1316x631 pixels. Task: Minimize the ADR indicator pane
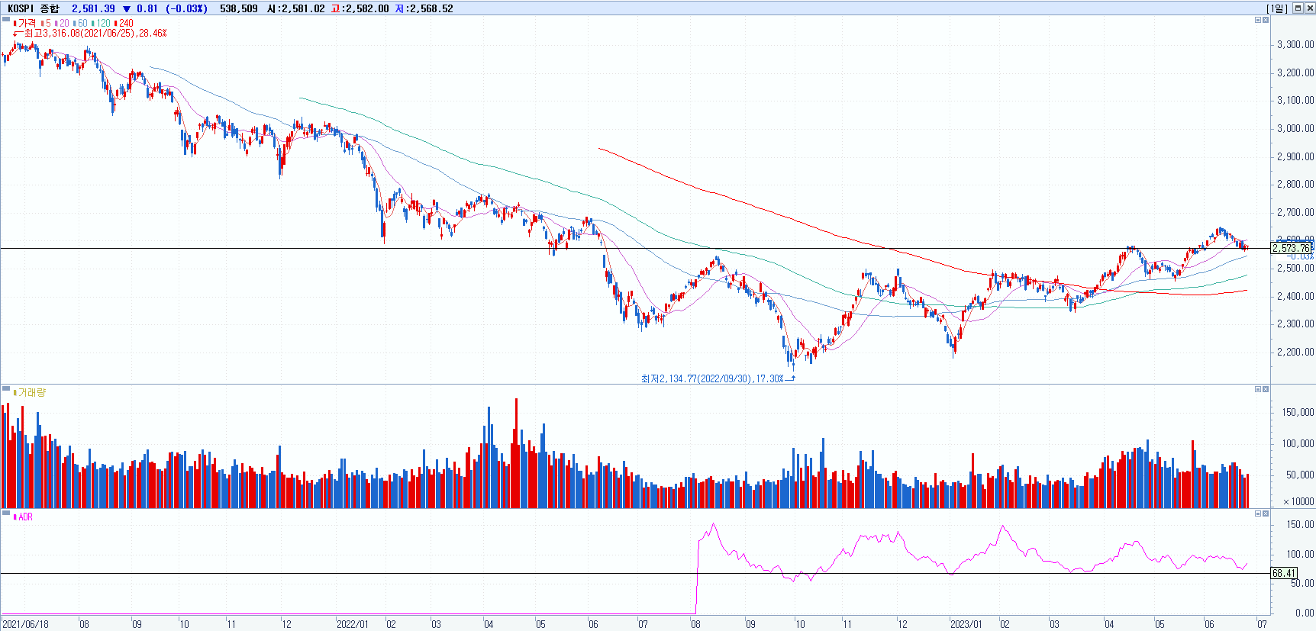(x=1258, y=513)
